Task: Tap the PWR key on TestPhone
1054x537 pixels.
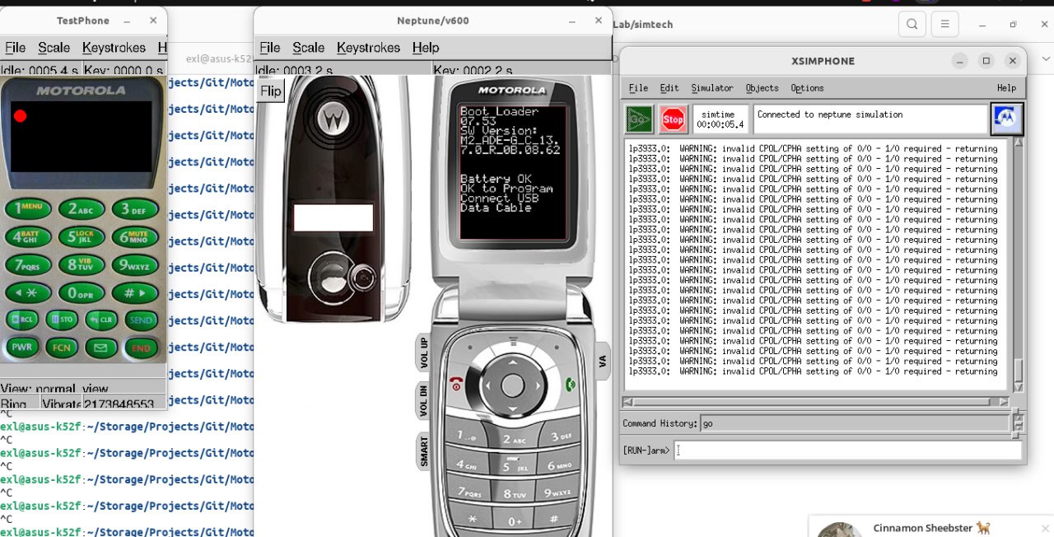Action: (22, 348)
